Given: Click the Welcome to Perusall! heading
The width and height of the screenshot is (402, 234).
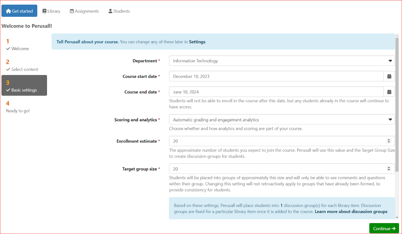Looking at the screenshot, I should [27, 26].
